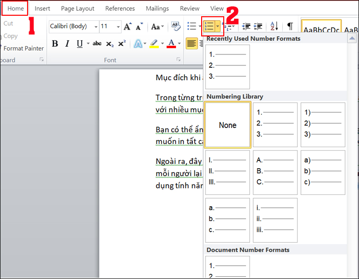The height and width of the screenshot is (279, 359).
Task: Click the text 'Mục đích khi'
Action: pos(178,78)
